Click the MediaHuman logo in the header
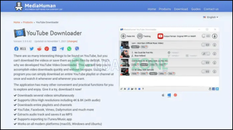 [38, 6]
